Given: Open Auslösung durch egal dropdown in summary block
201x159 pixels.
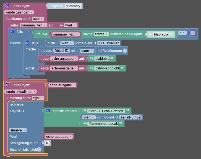Looking at the screenshot, I should tap(38, 19).
